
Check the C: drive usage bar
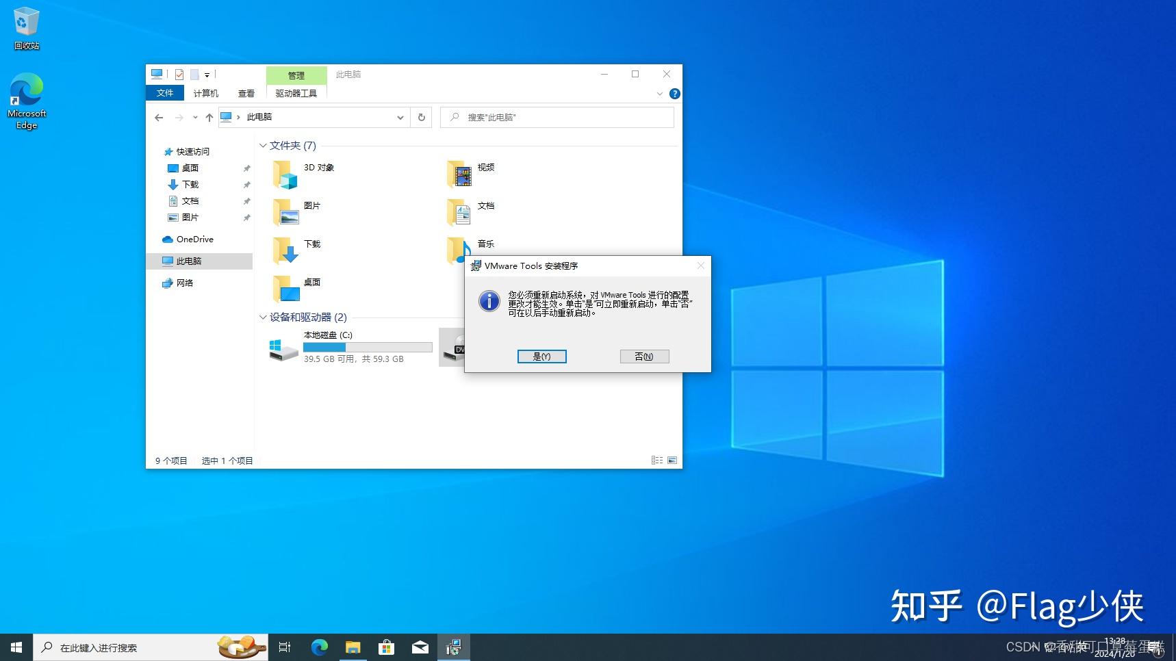tap(367, 347)
